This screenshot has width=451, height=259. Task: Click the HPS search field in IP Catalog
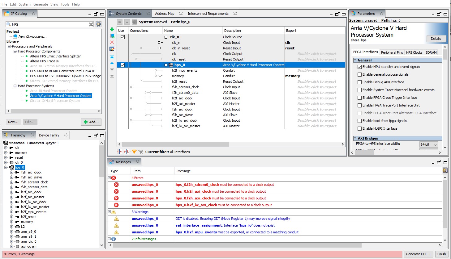tap(49, 24)
